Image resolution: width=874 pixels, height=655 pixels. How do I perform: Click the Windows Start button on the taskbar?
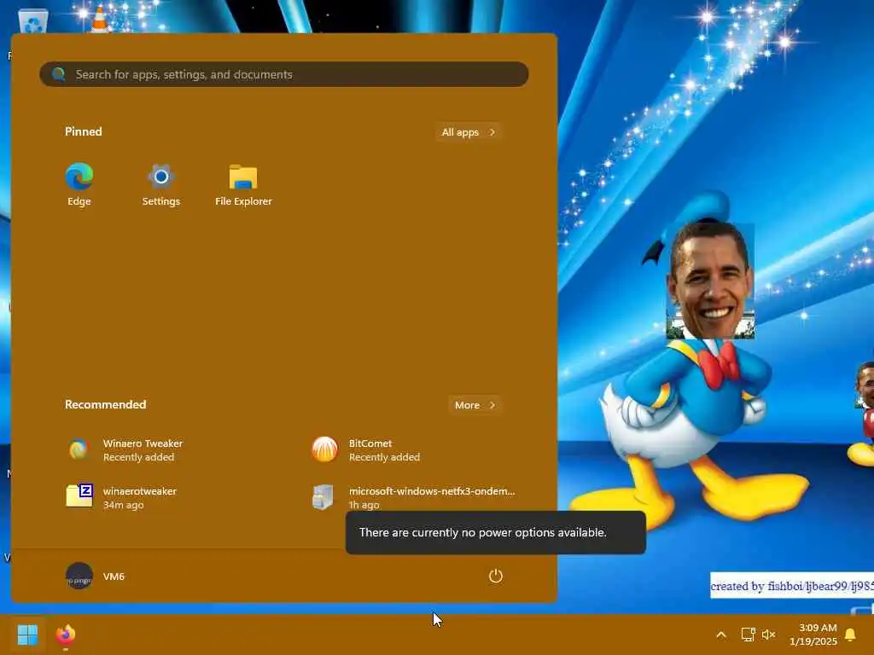[x=27, y=635]
